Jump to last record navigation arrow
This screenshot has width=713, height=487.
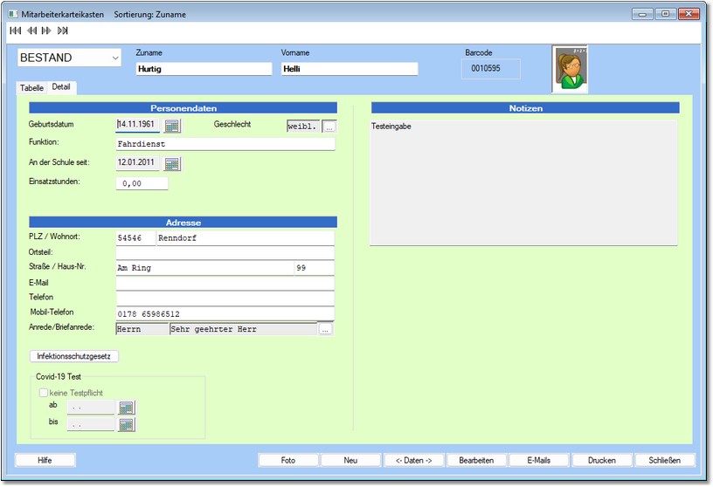point(63,31)
